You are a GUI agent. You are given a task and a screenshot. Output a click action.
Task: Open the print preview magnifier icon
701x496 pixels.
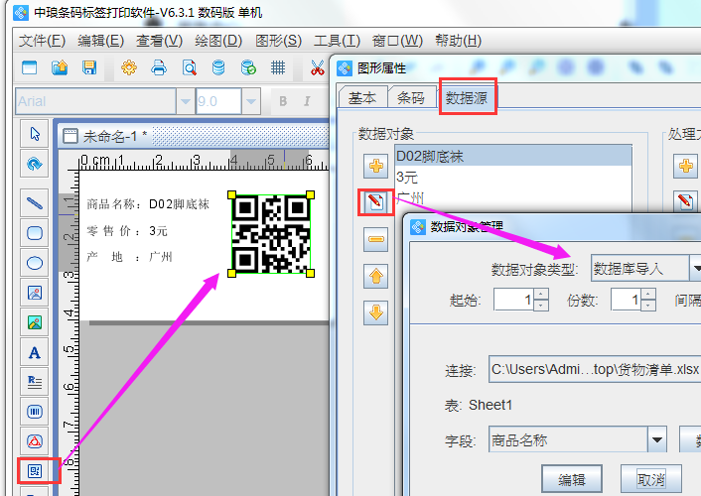click(x=189, y=67)
